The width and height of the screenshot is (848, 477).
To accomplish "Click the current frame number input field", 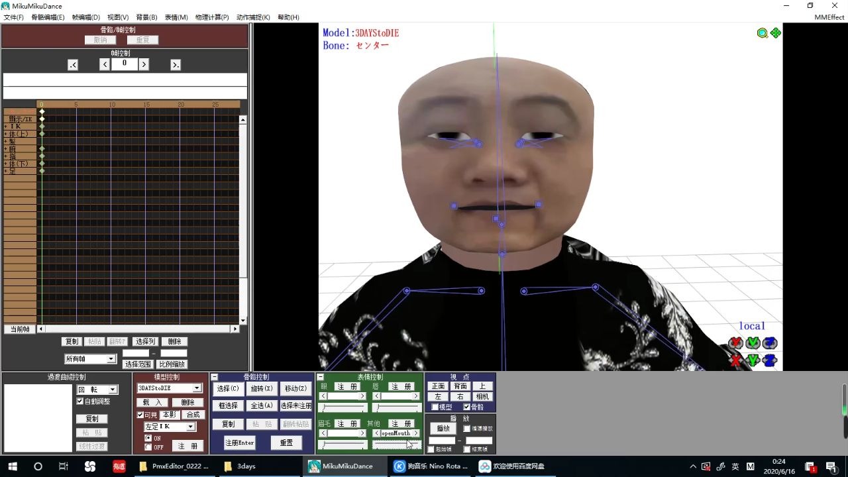I will [125, 64].
